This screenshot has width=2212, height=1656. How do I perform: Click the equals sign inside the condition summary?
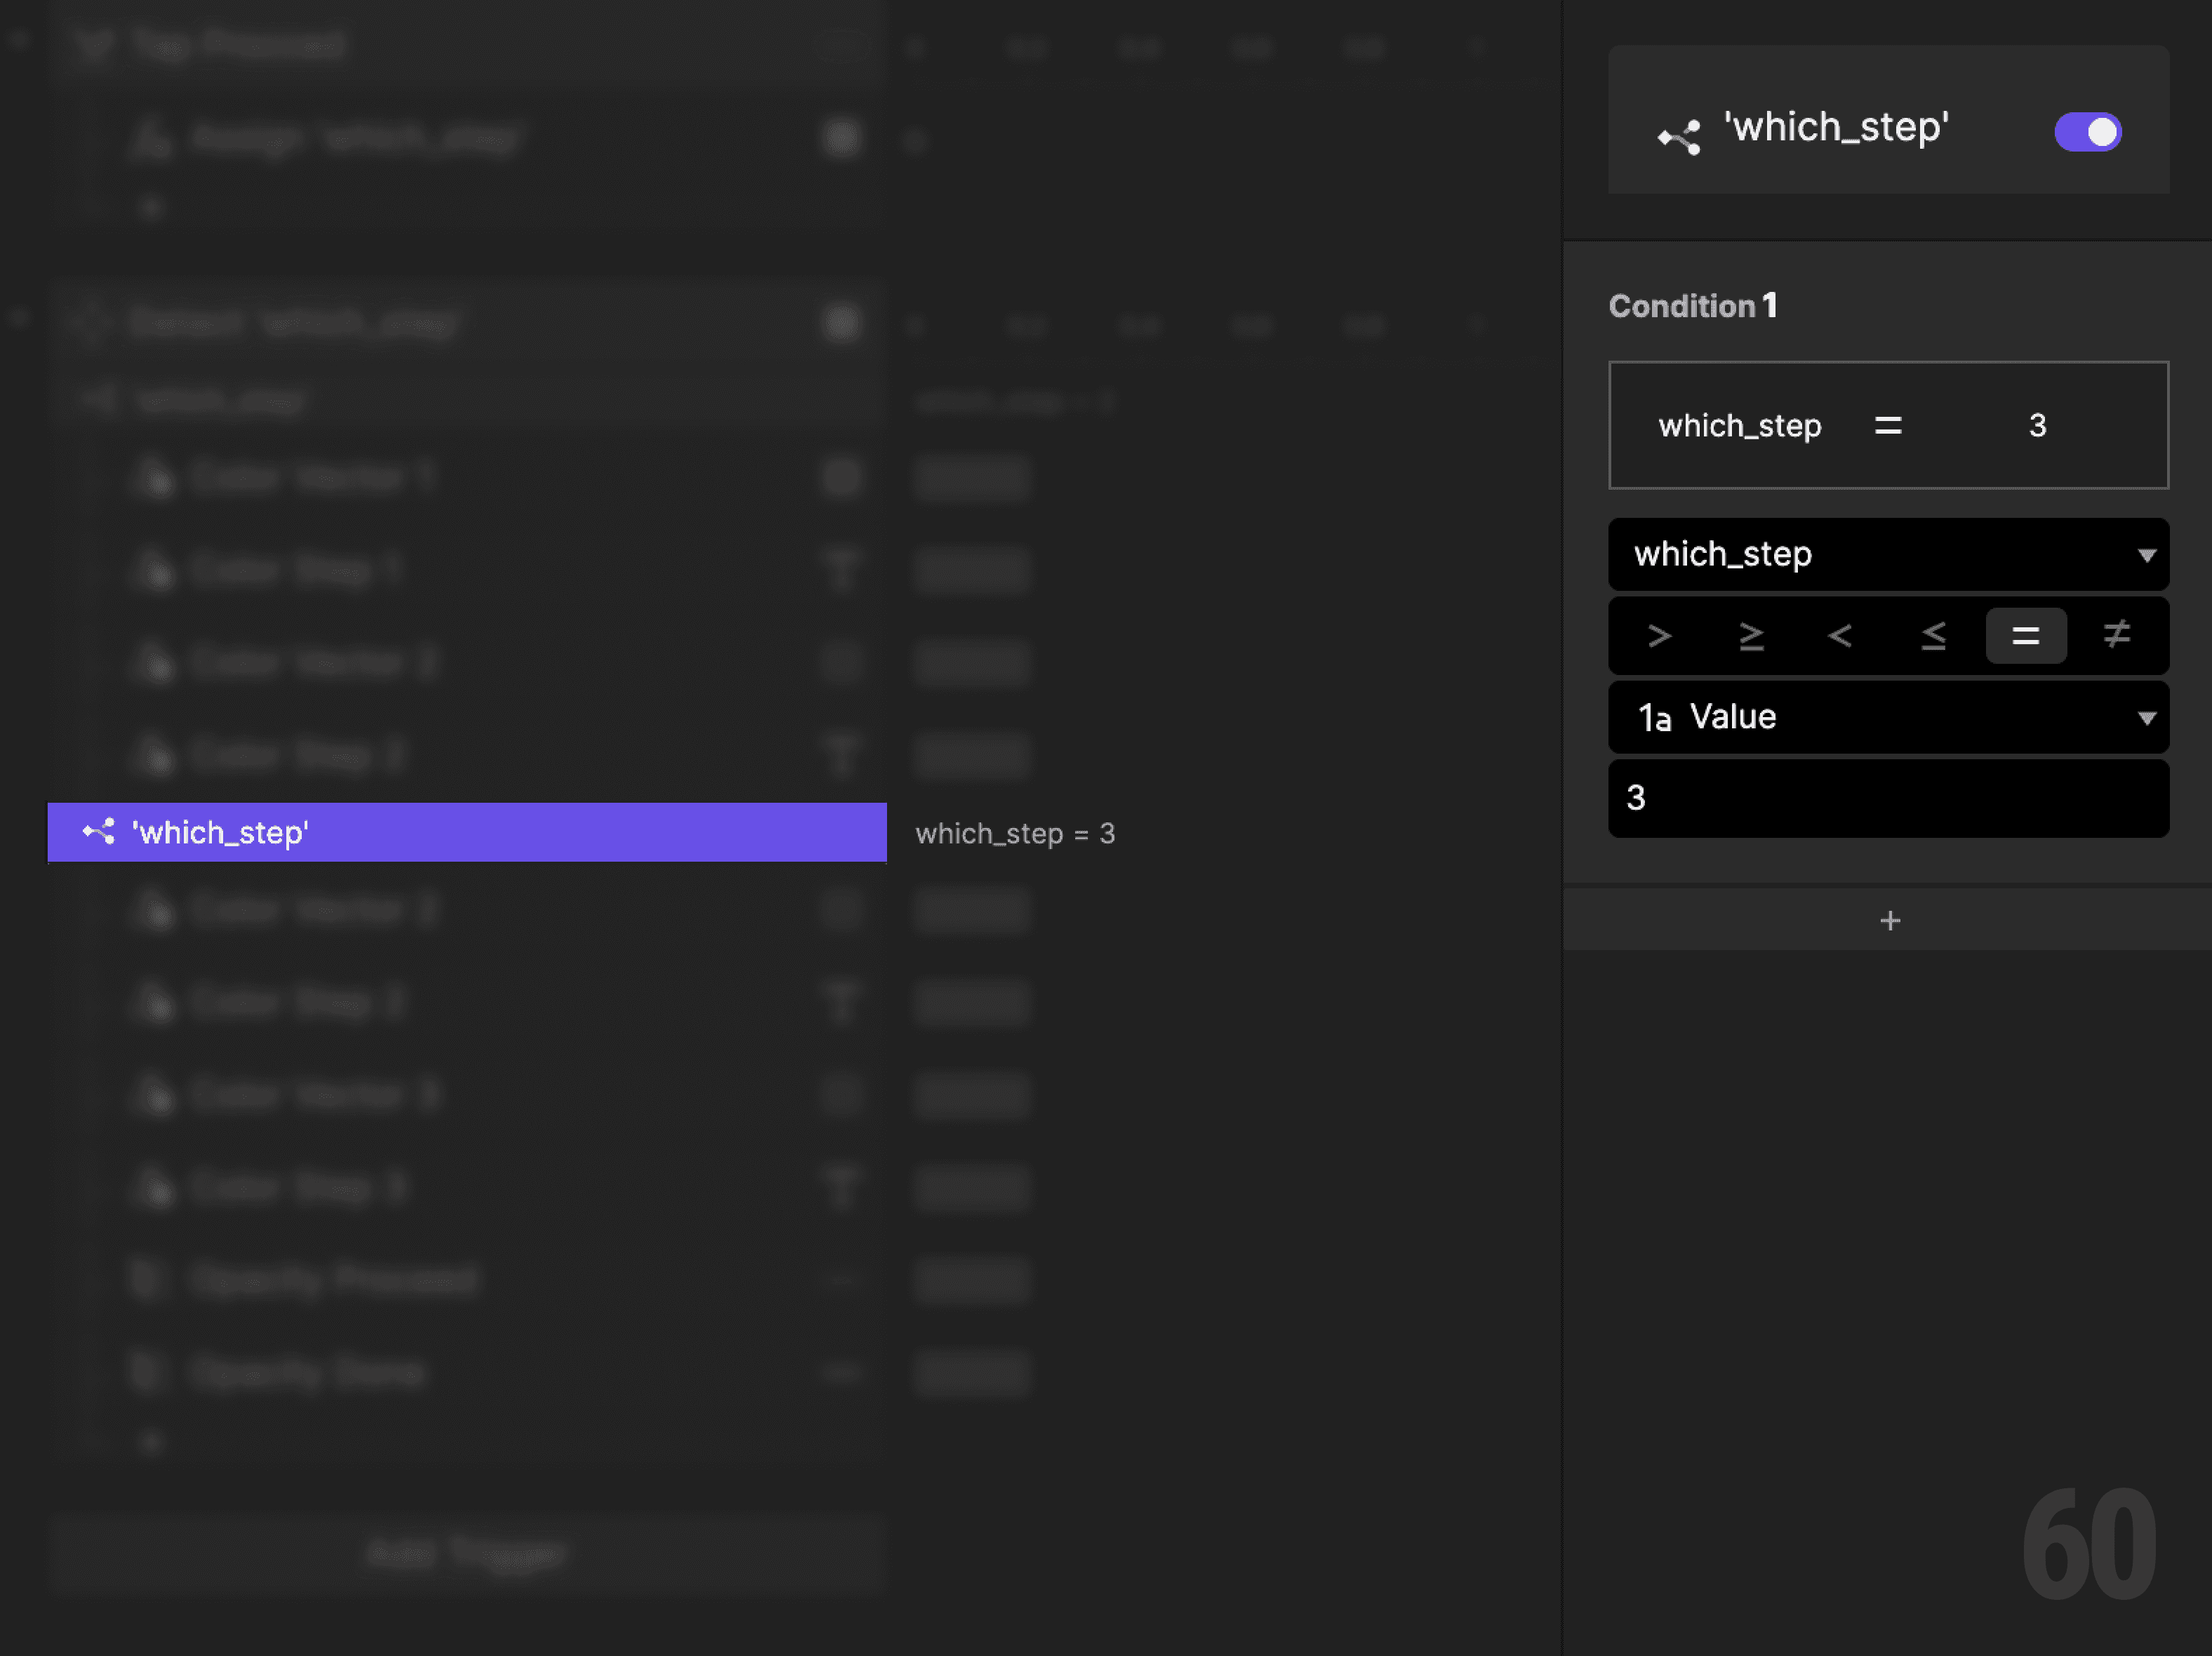1887,425
